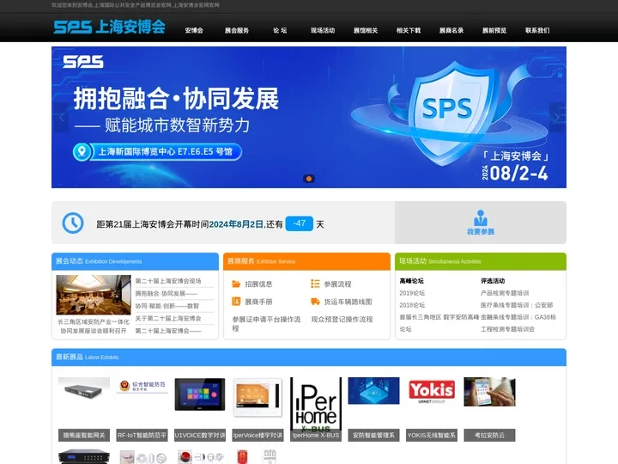Open the 产品检测专题培训 link

point(505,293)
